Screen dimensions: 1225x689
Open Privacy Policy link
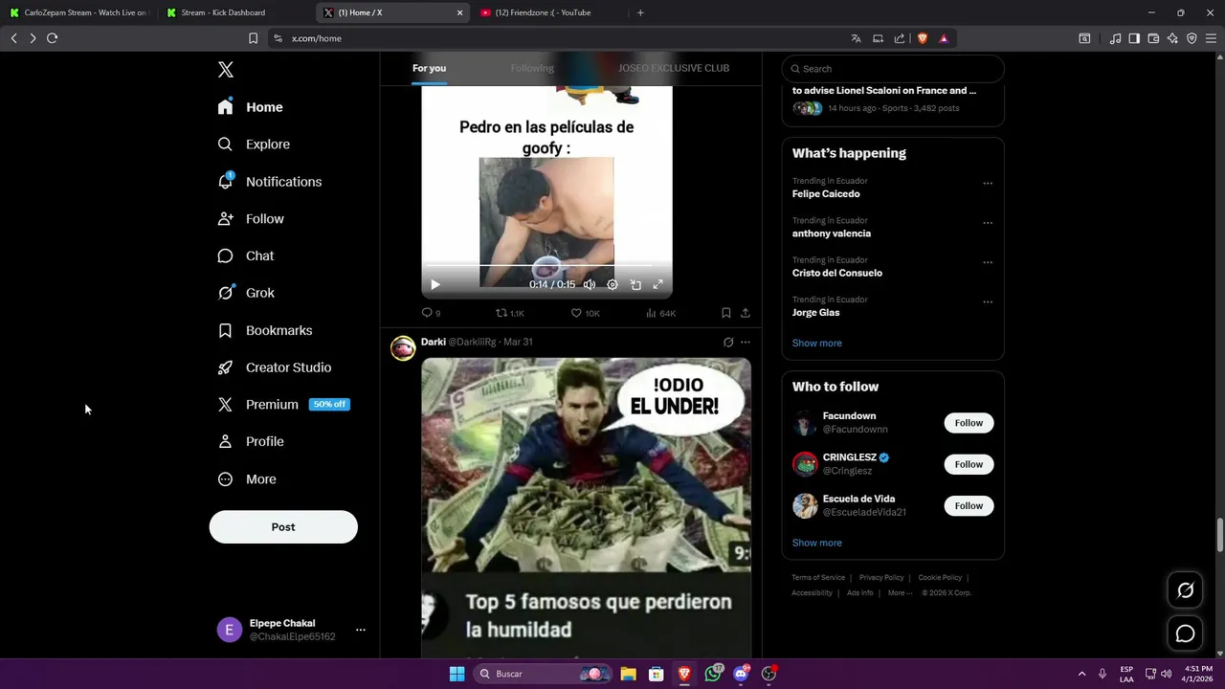(881, 577)
